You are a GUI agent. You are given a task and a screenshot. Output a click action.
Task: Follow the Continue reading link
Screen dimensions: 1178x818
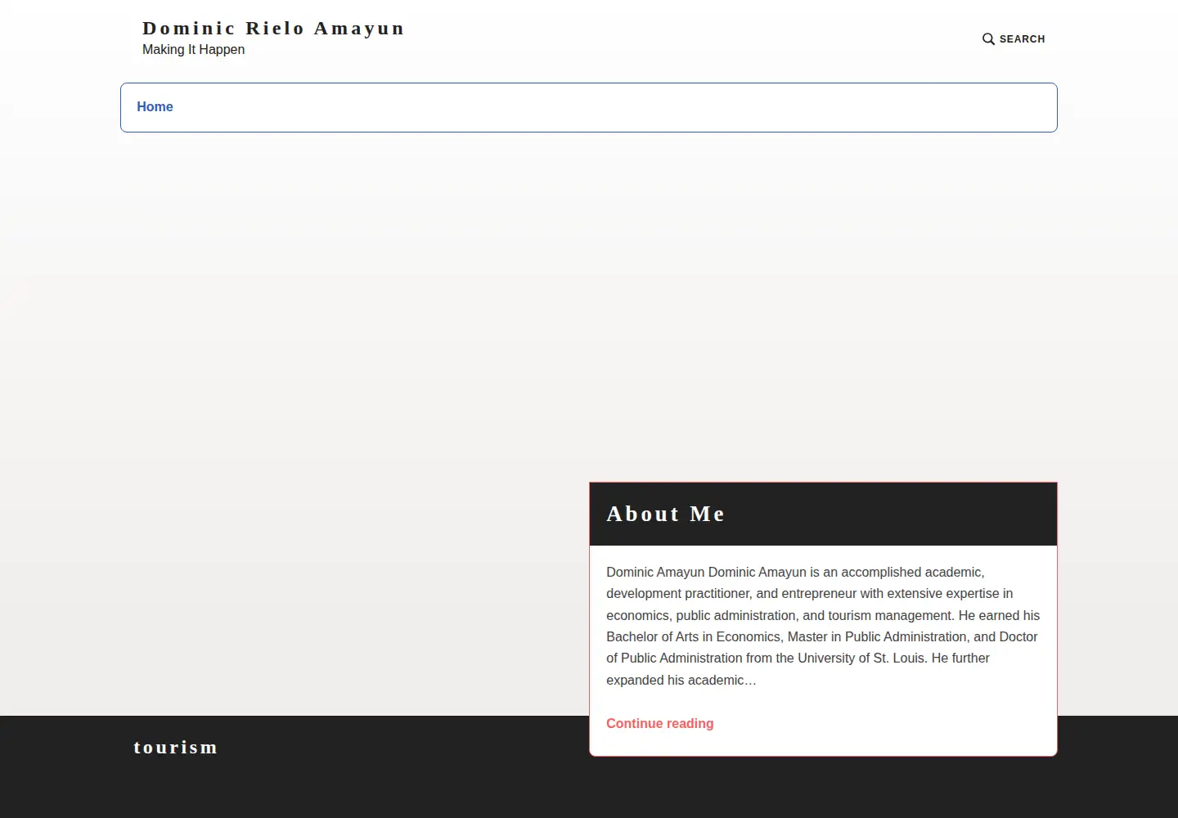[660, 723]
